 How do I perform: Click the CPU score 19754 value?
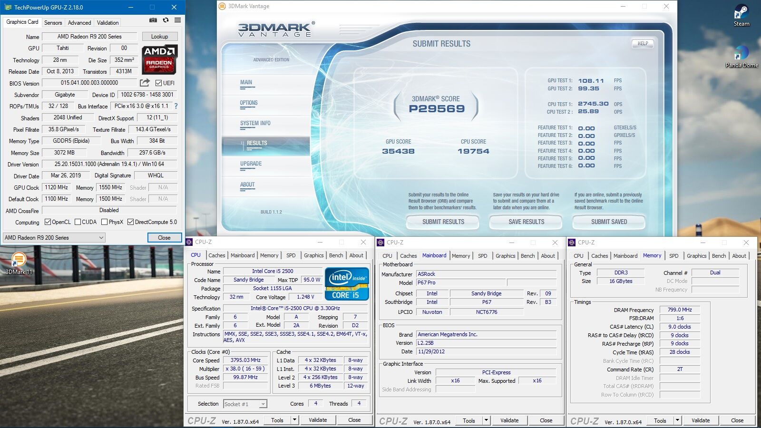pos(473,151)
